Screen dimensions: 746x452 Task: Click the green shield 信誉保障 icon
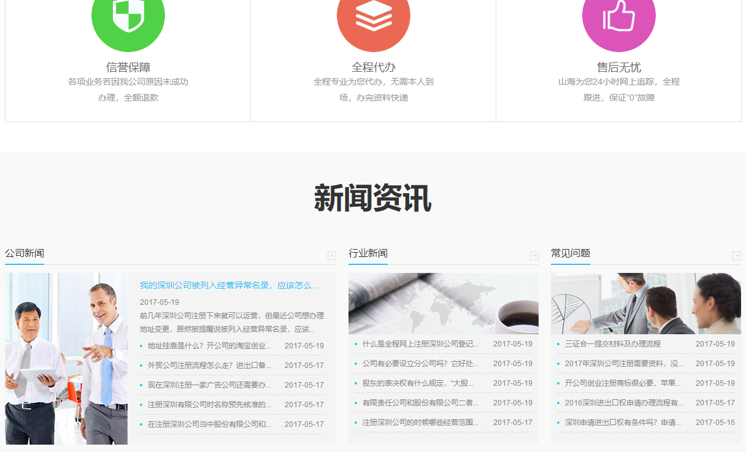tap(128, 21)
